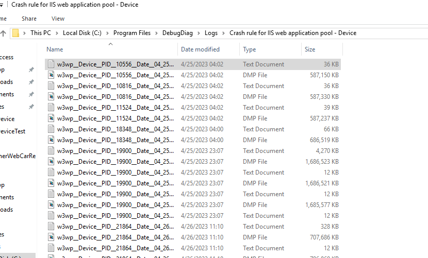Navigate to This PC in breadcrumb

click(x=41, y=33)
